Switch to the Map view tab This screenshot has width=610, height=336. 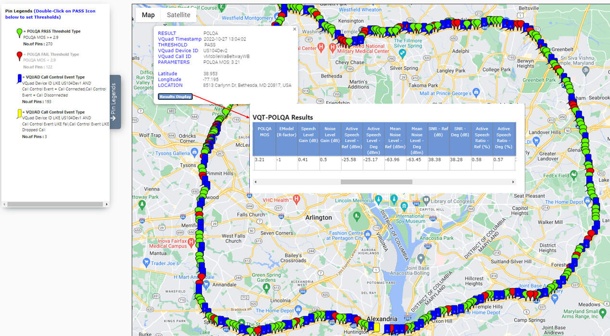click(x=148, y=15)
